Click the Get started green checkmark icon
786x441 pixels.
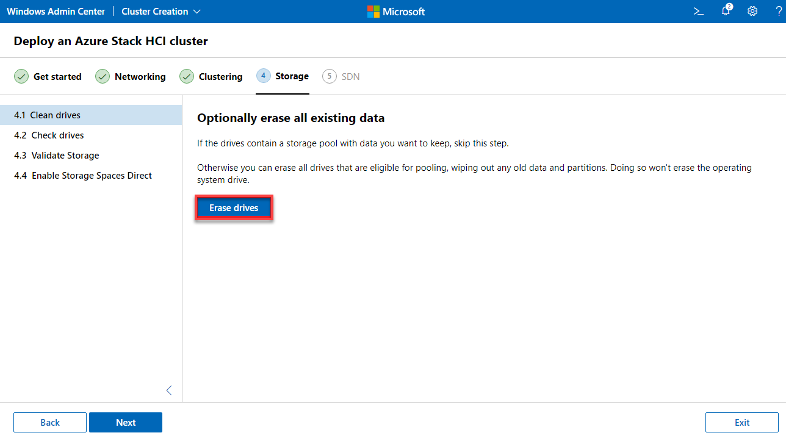click(x=21, y=76)
